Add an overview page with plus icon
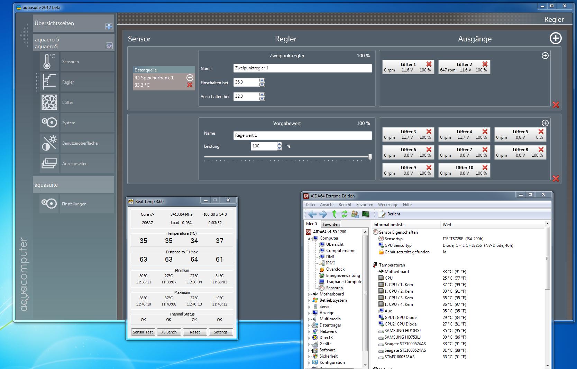This screenshot has width=577, height=369. 109,27
